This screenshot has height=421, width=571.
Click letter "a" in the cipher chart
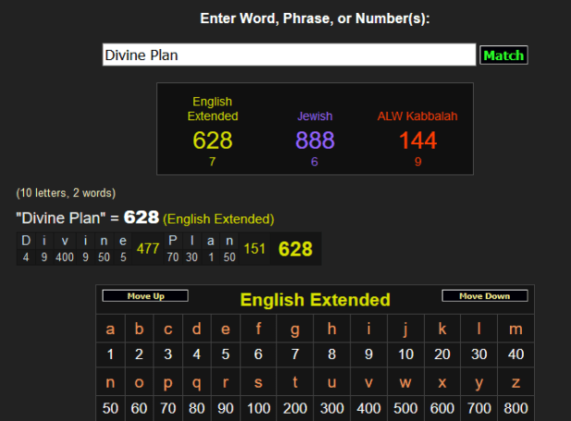pos(110,328)
